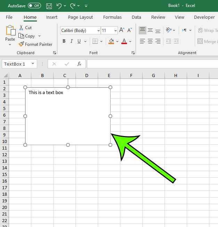Click the text direction paragraph icon
This screenshot has height=227, width=218.
coord(184,30)
